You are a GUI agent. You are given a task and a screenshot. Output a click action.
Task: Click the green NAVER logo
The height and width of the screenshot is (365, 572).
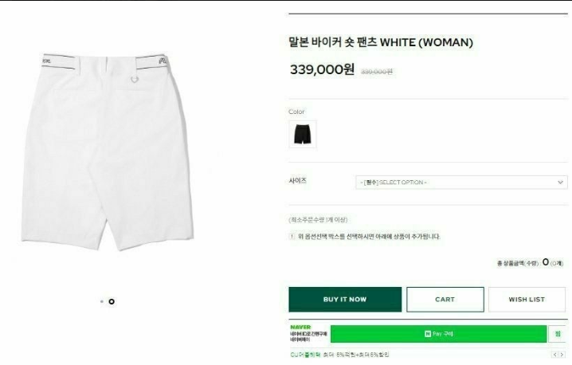click(300, 327)
